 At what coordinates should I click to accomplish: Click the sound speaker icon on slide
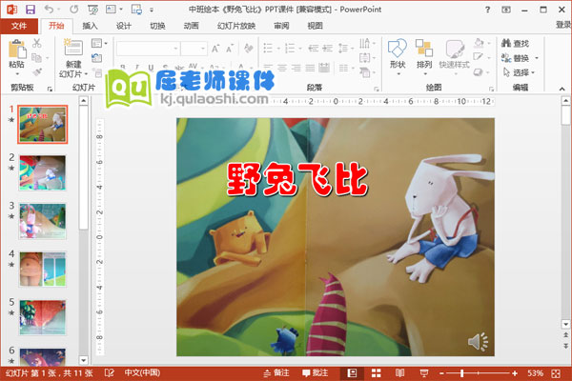coord(478,340)
